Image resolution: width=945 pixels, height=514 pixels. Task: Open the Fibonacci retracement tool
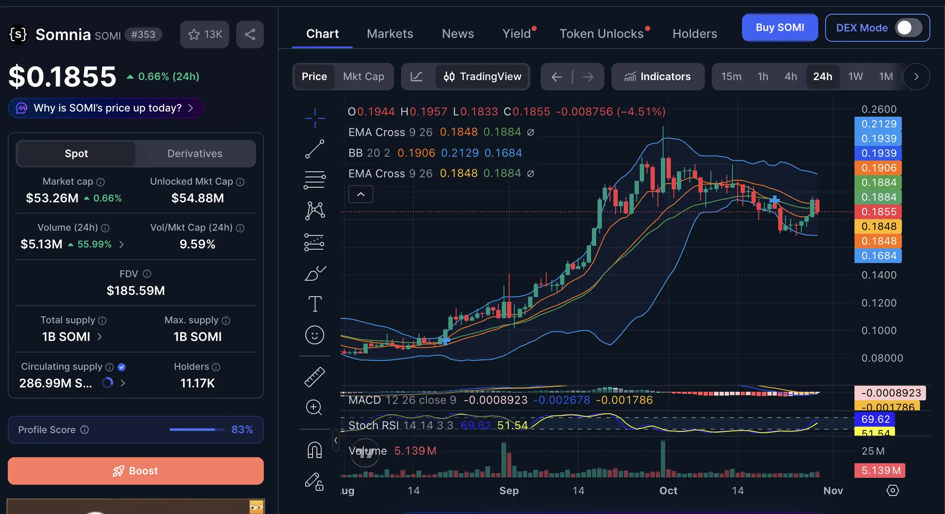(x=315, y=180)
